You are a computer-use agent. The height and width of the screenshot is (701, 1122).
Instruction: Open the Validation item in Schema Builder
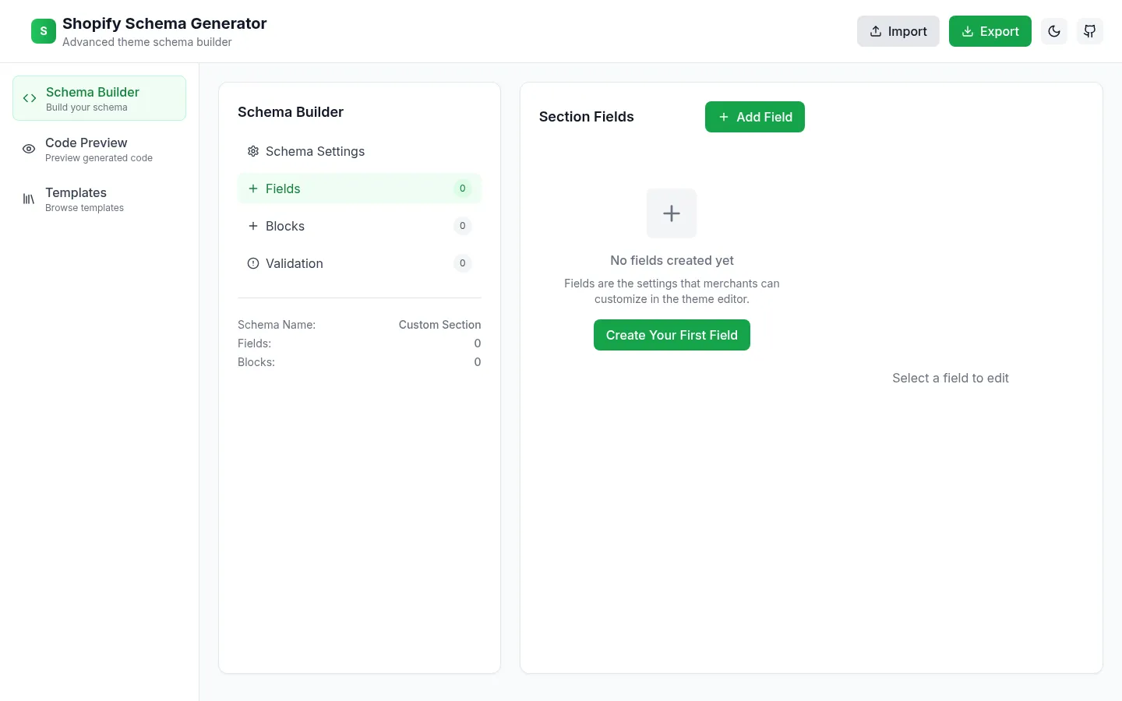(x=359, y=263)
